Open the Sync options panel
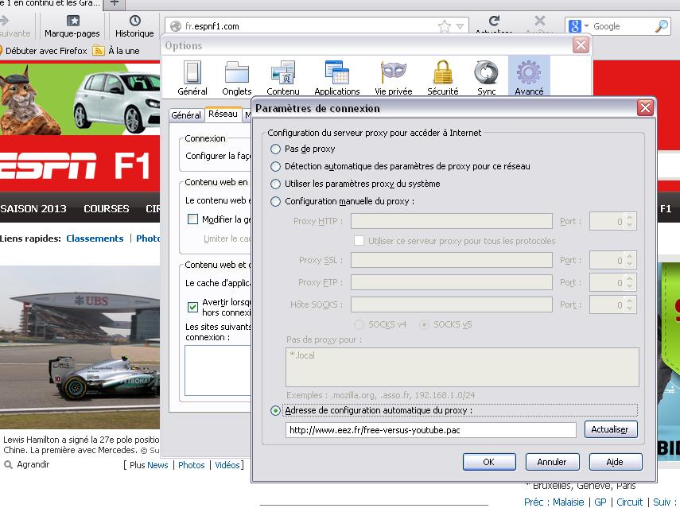 486,78
